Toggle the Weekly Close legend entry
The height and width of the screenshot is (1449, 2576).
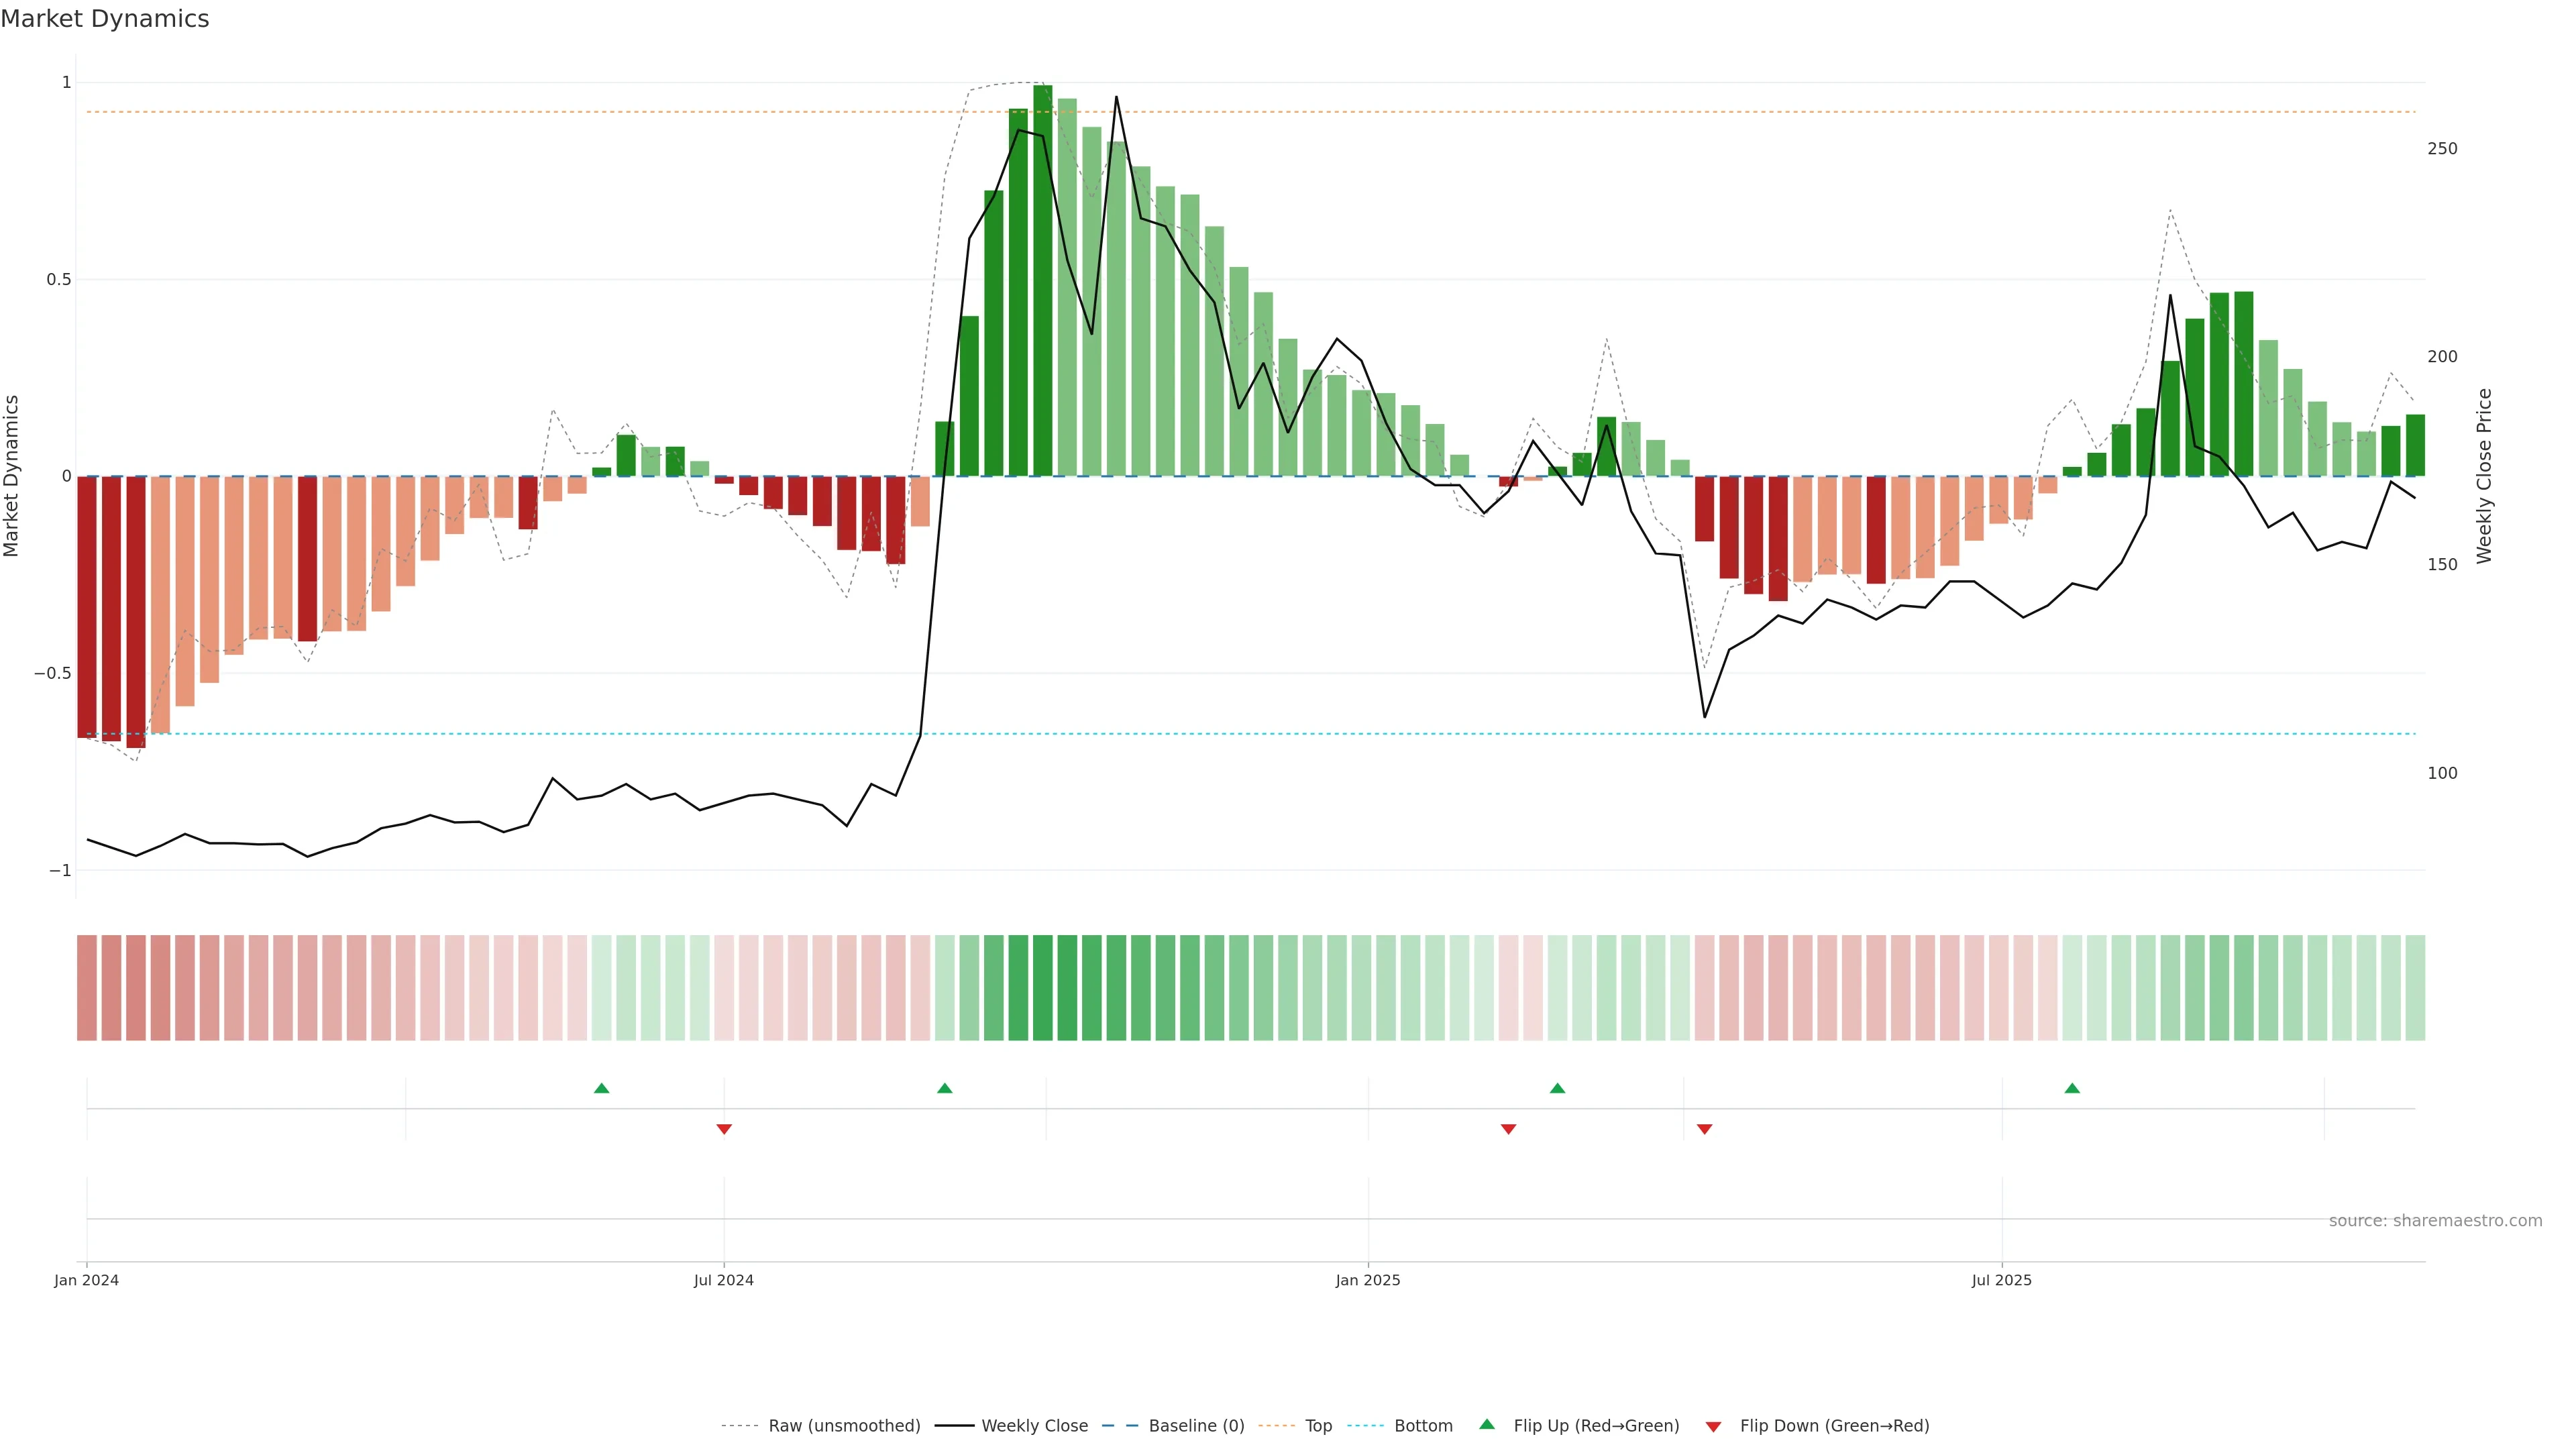click(x=1034, y=1426)
